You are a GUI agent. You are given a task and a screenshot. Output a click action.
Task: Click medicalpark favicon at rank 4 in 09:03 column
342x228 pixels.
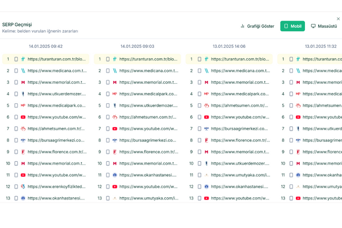[115, 94]
